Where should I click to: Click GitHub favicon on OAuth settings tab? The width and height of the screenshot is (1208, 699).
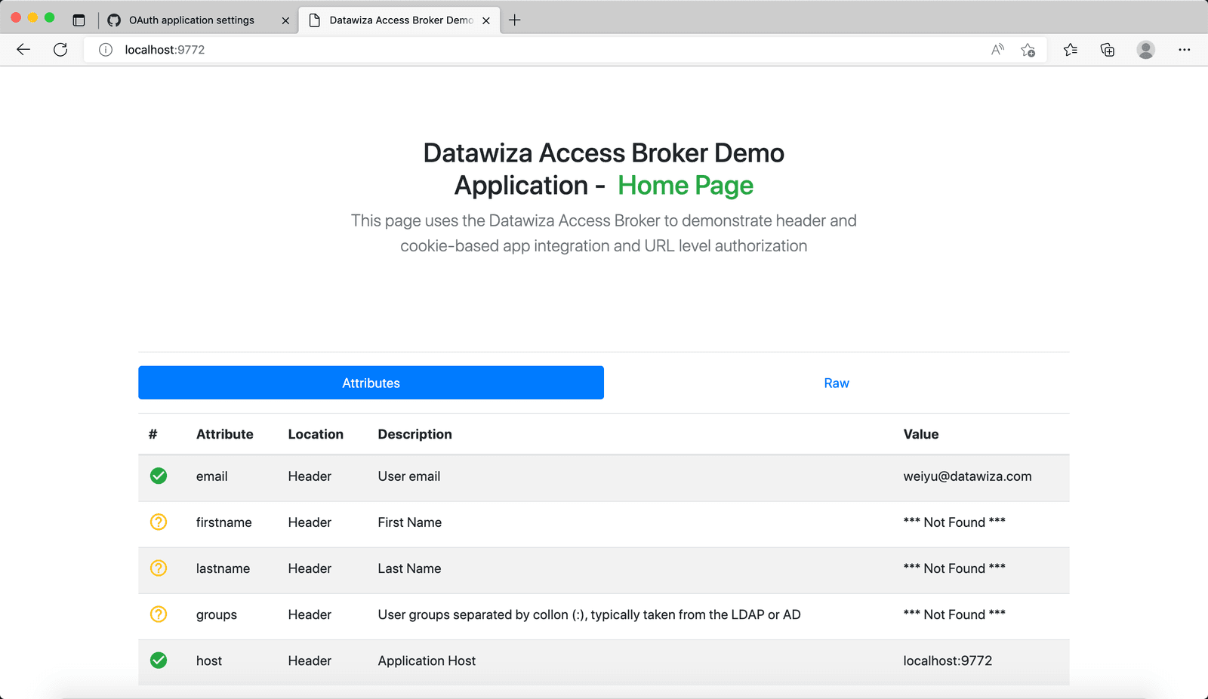click(x=114, y=20)
